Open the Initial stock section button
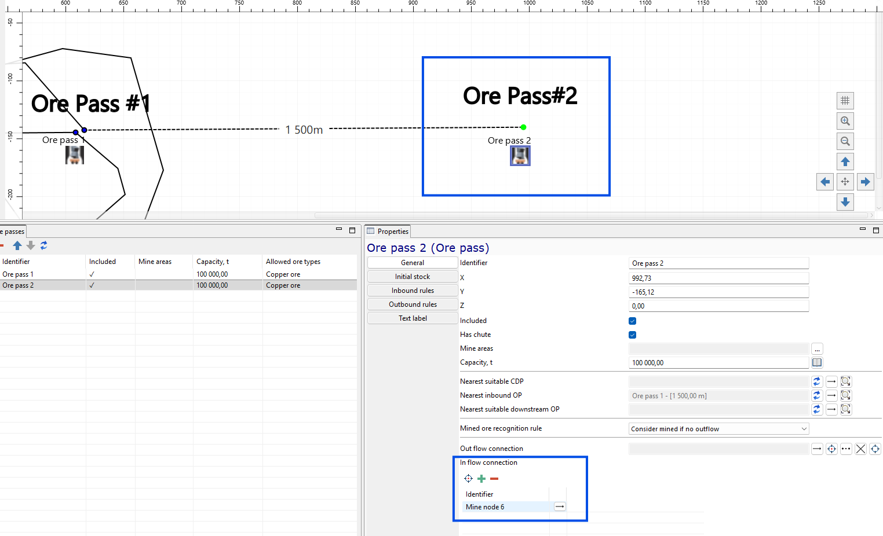Screen dimensions: 883x536 [x=413, y=277]
